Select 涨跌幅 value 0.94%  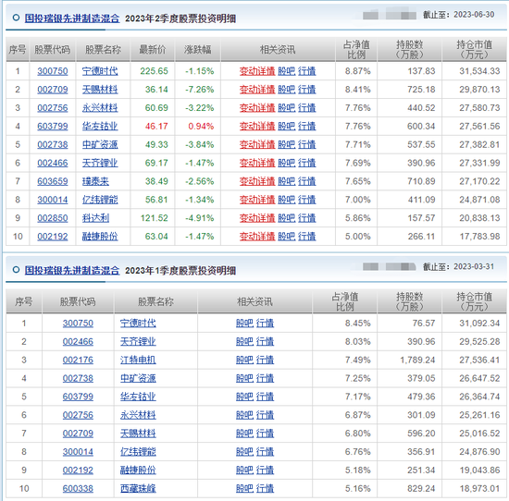[201, 126]
